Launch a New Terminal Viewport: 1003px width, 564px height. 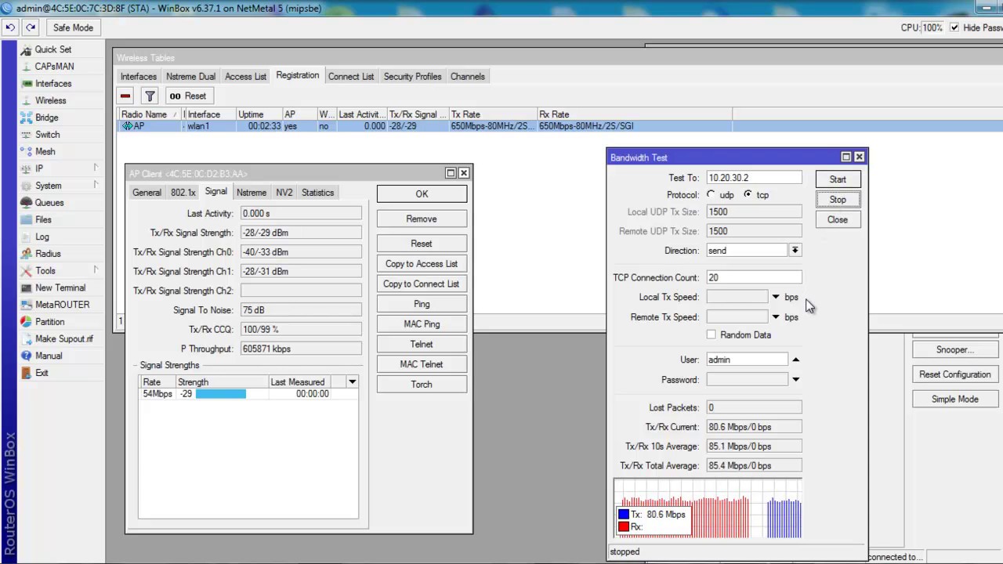click(60, 287)
